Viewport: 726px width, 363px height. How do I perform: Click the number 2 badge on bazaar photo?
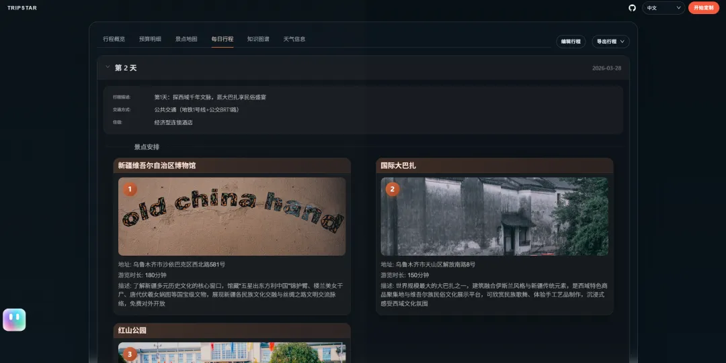point(393,189)
